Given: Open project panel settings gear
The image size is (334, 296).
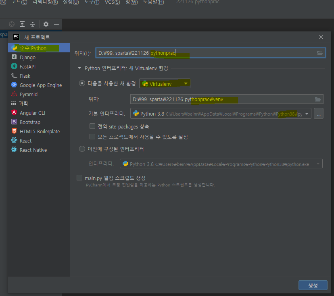Looking at the screenshot, I should point(46,24).
